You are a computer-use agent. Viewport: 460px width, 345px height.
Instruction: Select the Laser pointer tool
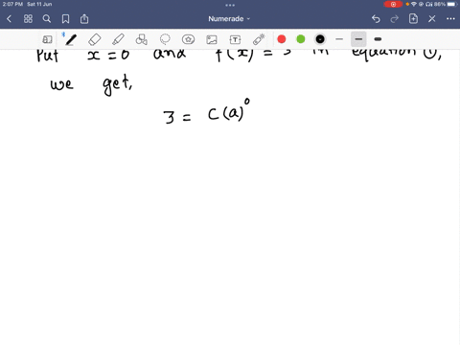(259, 39)
